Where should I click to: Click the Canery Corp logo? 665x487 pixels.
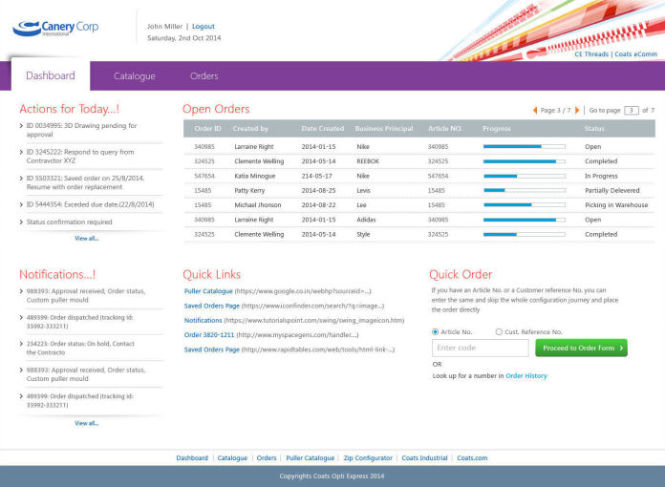(55, 28)
